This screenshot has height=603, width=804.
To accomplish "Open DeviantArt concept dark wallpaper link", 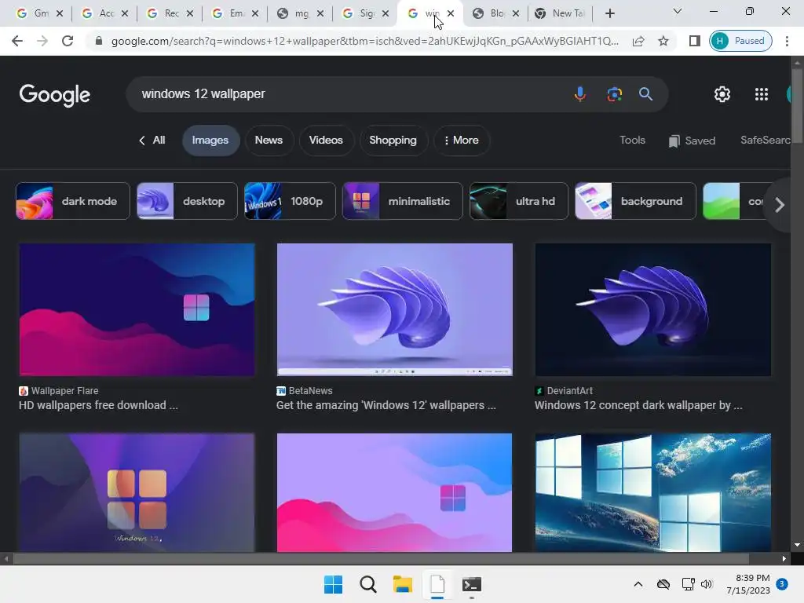I will tap(638, 405).
